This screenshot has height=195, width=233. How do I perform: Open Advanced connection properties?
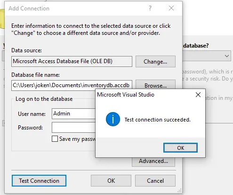tap(153, 162)
